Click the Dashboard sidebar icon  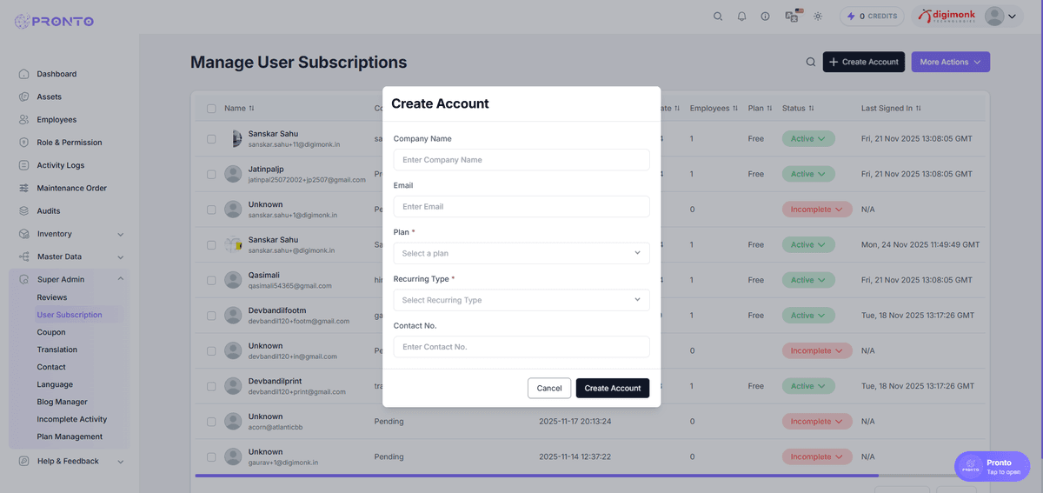(24, 74)
